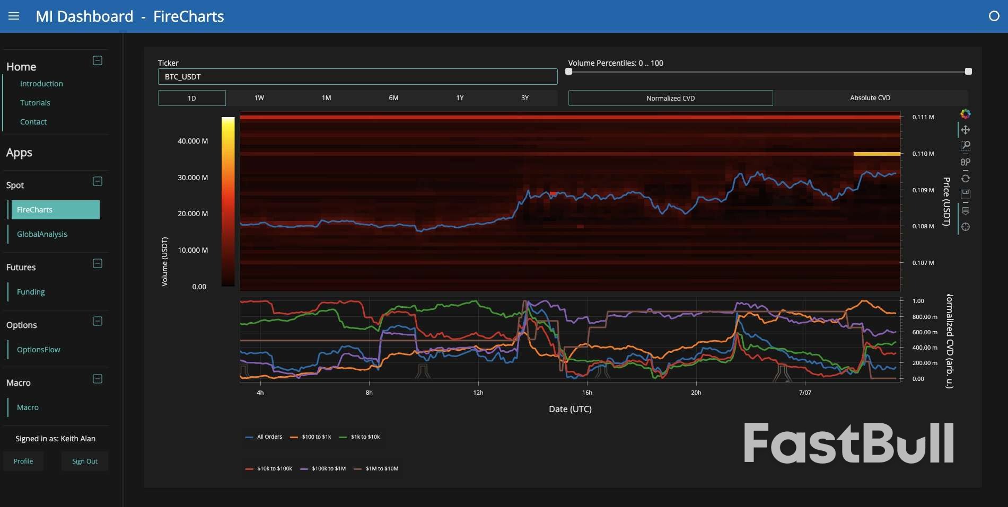Select the Pan tool in chart toolbar
The width and height of the screenshot is (1008, 507).
(x=966, y=130)
